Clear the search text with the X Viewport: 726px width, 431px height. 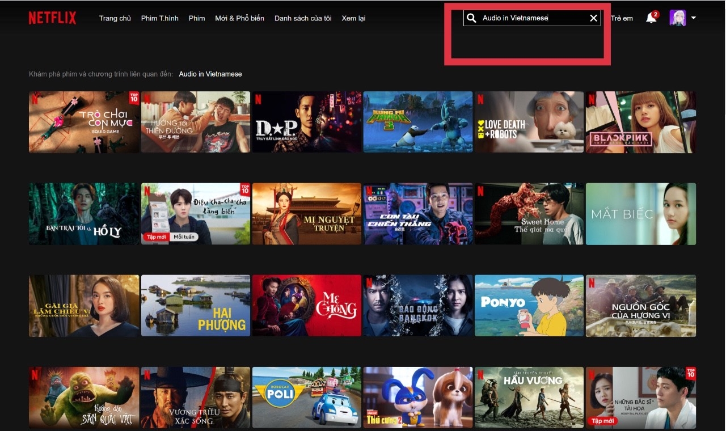coord(593,18)
